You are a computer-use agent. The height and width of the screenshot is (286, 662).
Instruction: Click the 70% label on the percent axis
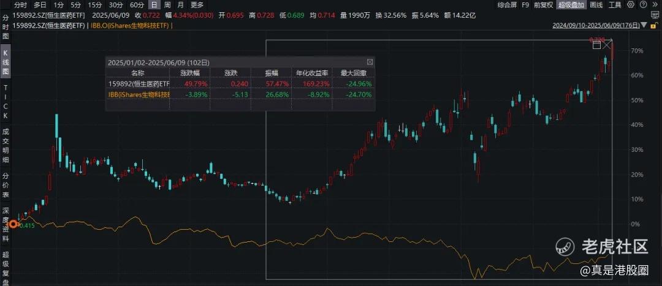pyautogui.click(x=637, y=51)
